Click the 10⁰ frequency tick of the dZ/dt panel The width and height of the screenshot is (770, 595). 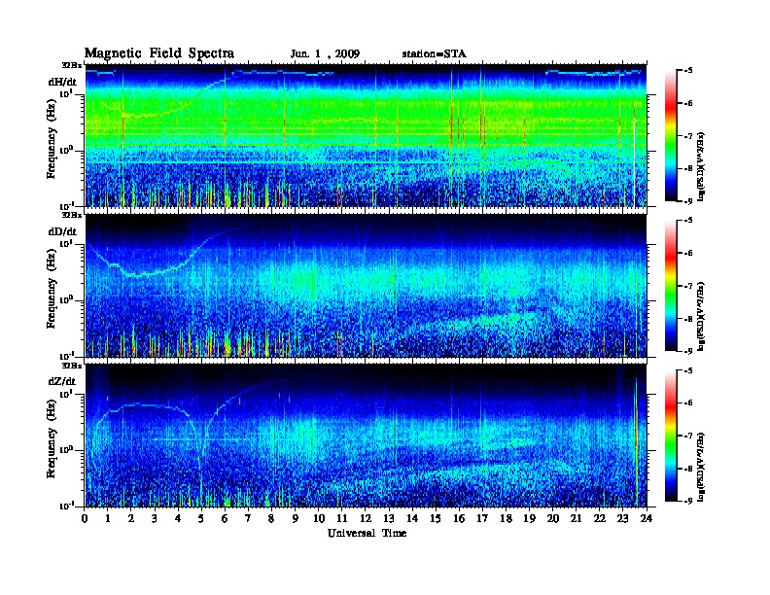[66, 449]
